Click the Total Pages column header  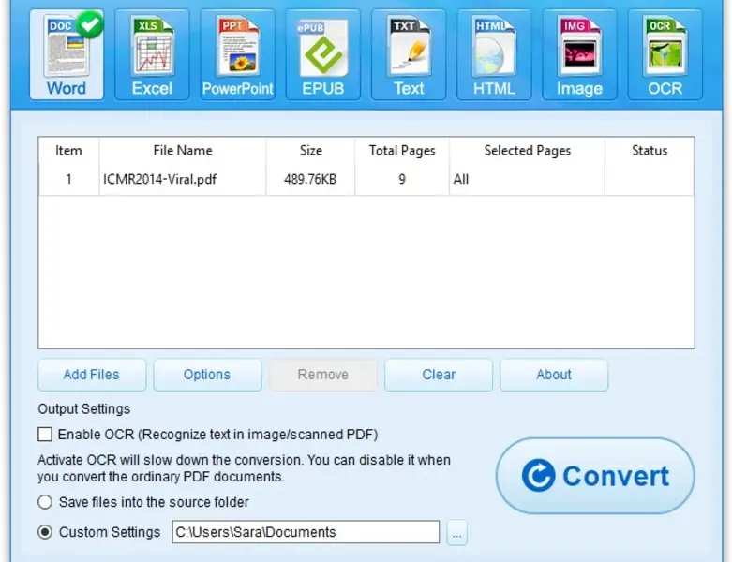402,151
